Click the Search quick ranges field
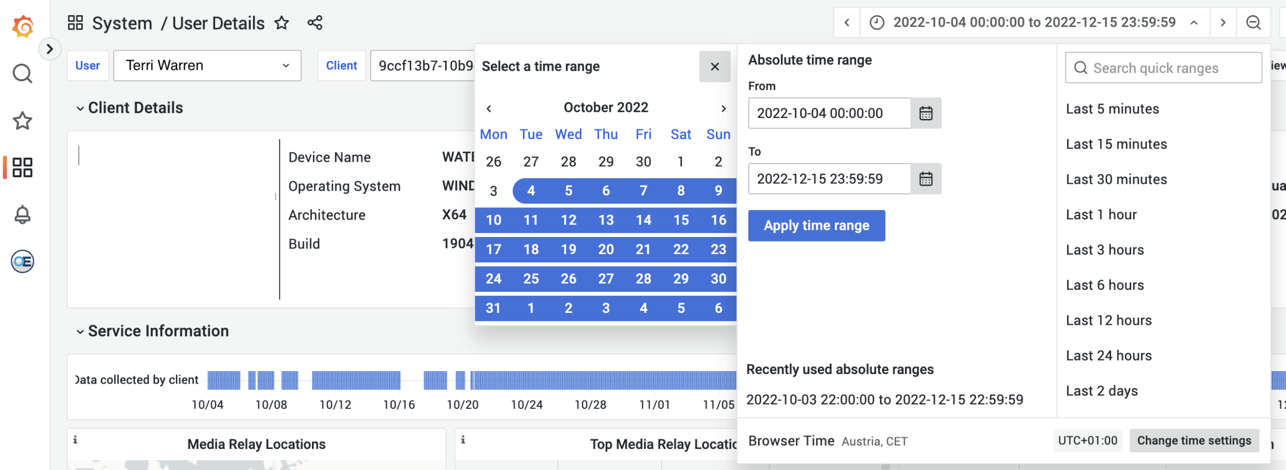 click(1163, 68)
